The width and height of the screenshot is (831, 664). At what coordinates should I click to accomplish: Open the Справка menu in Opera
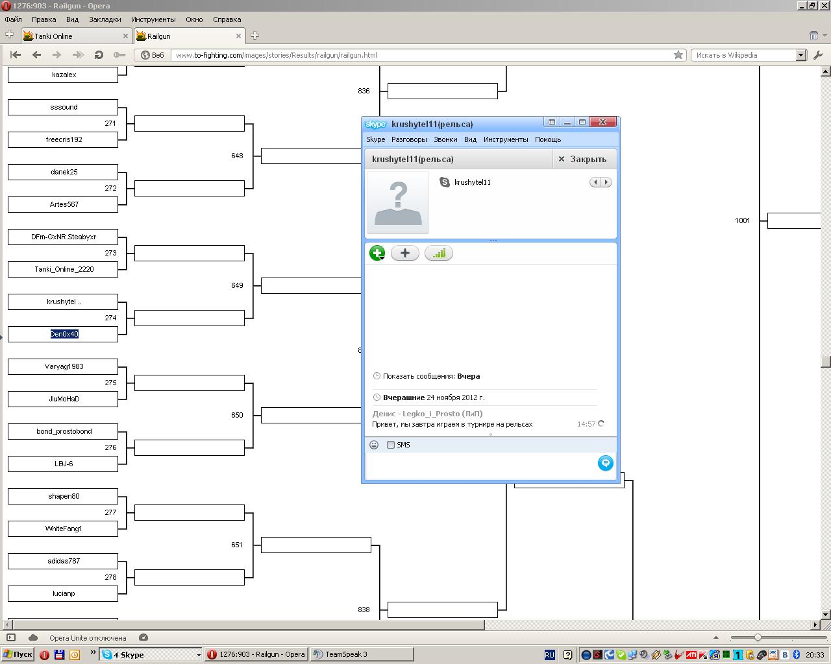coord(227,19)
